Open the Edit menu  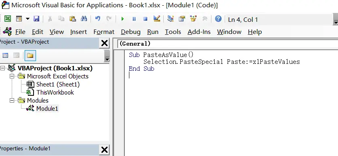point(38,32)
